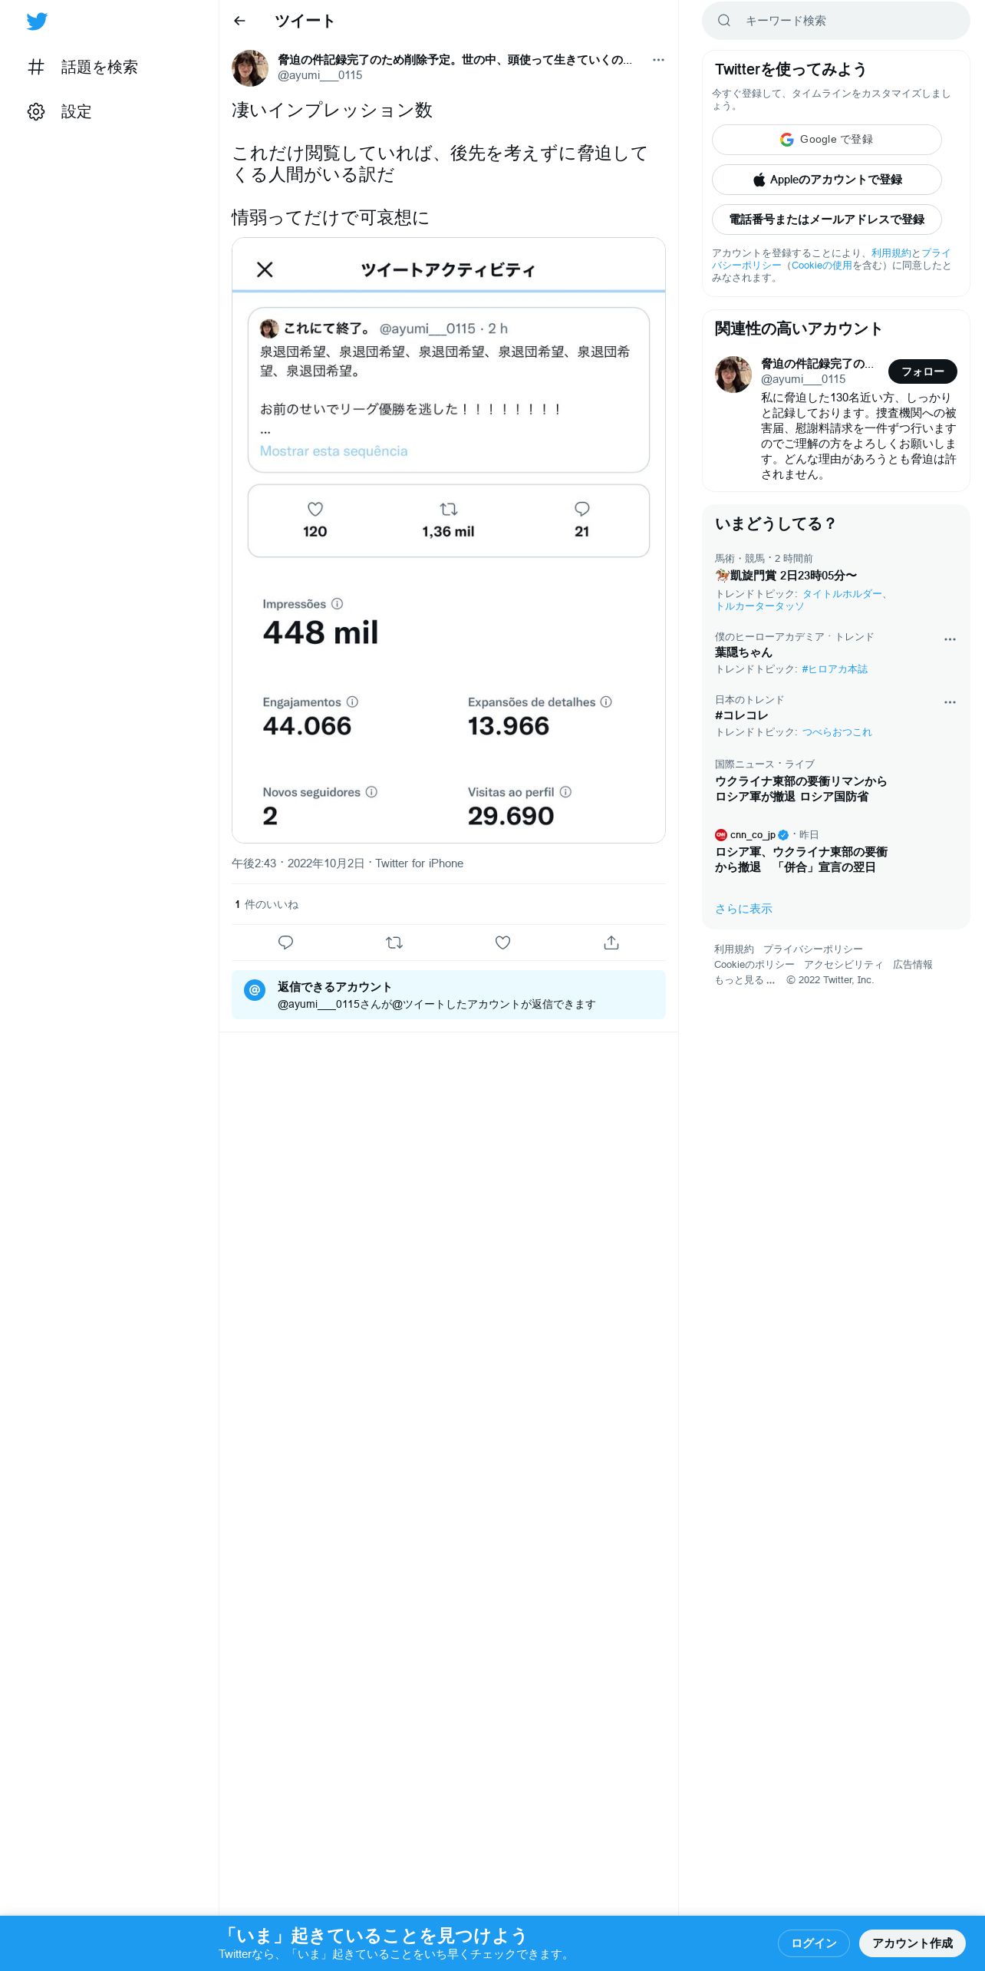Open the tweet's more options menu
The image size is (985, 1971).
coord(658,60)
